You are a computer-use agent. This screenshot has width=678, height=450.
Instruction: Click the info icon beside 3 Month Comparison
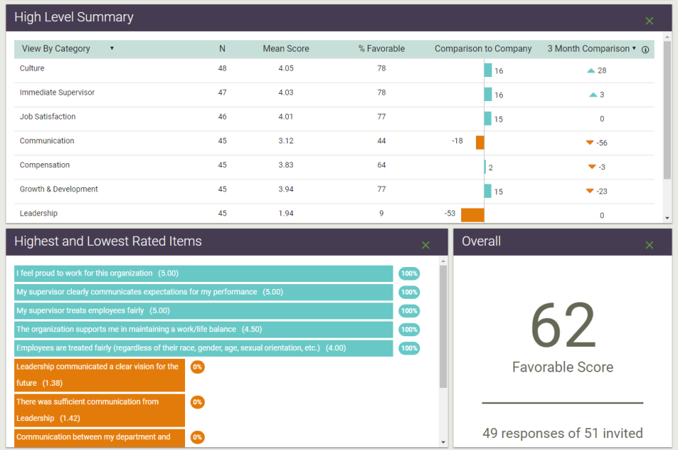click(x=645, y=49)
